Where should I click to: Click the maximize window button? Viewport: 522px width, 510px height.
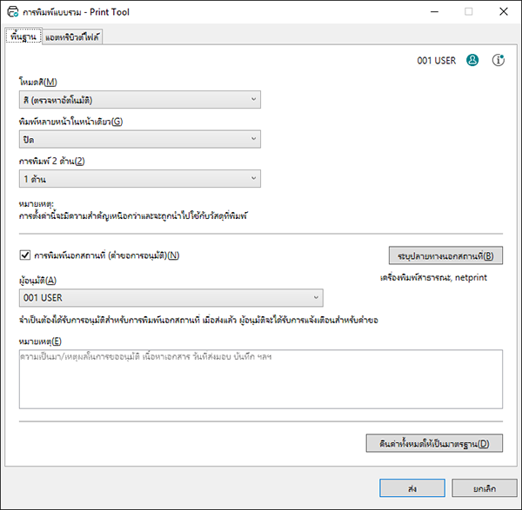click(467, 12)
